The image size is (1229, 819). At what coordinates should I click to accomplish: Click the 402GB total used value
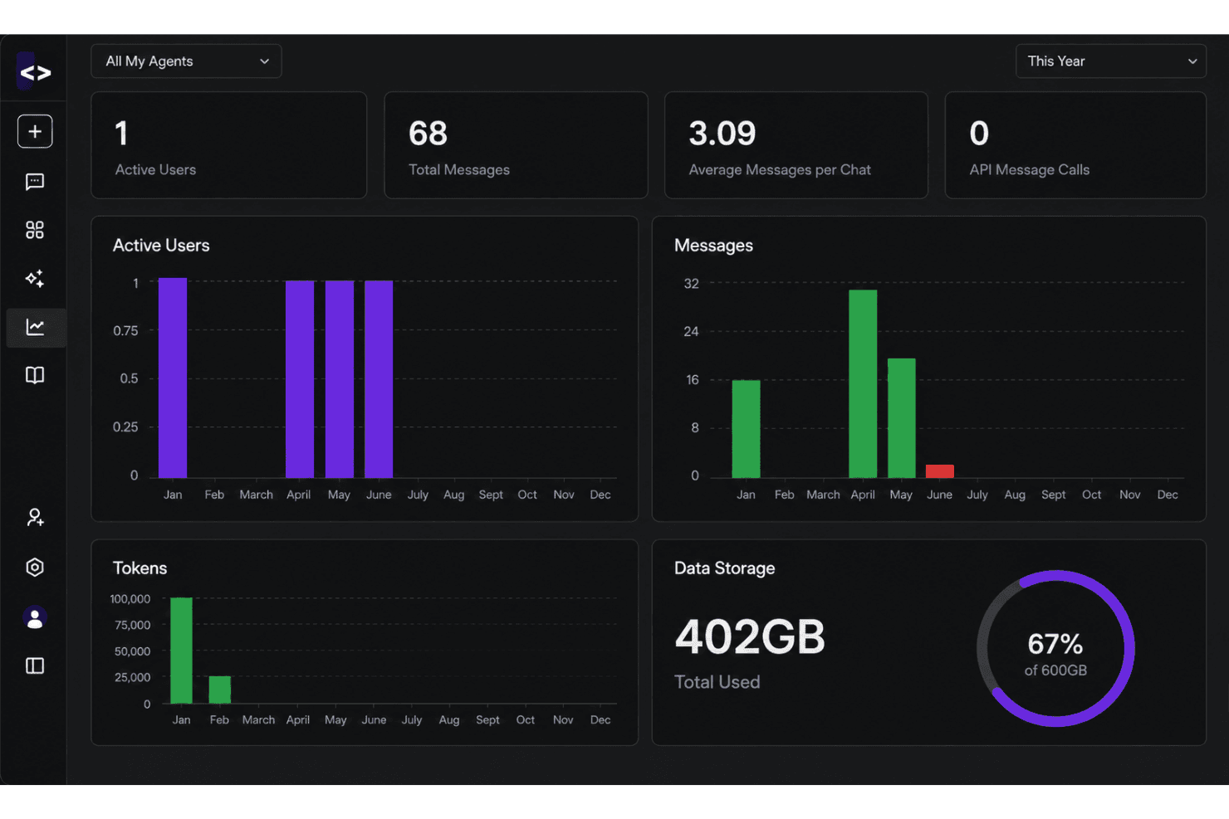tap(750, 637)
